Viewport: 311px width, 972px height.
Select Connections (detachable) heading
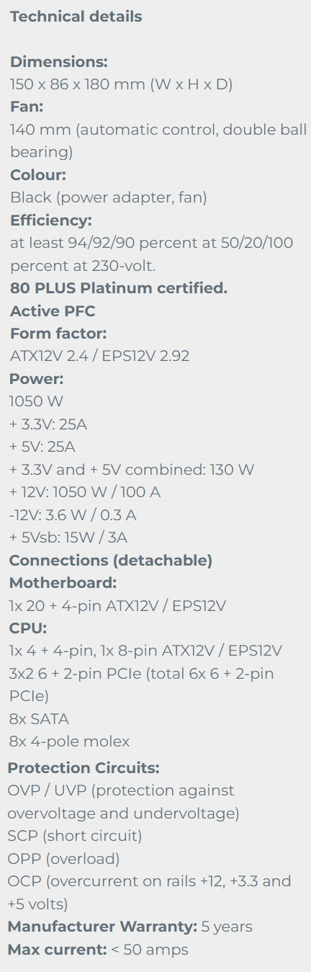click(x=111, y=560)
